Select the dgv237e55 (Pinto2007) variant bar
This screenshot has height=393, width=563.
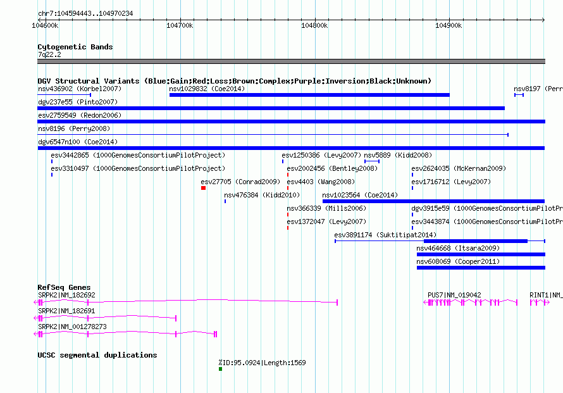(271, 108)
